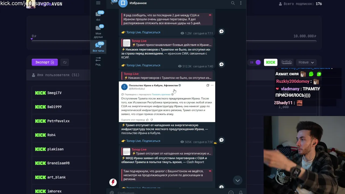The width and height of the screenshot is (345, 194).
Task: Click the views count 512.3K
Action: tap(185, 66)
